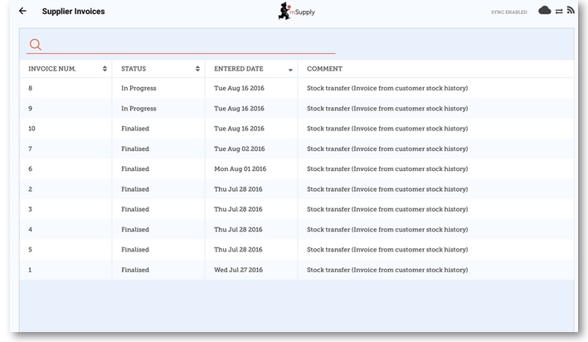This screenshot has width=588, height=342.
Task: Click the SYNC ENABLED status label
Action: click(x=508, y=12)
